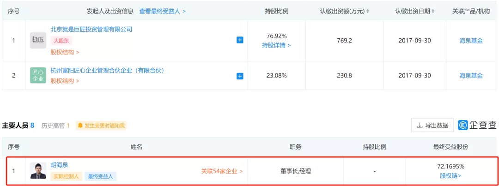Click the 巨匠 company logo icon
Screen dimensions: 499x186
click(x=38, y=41)
